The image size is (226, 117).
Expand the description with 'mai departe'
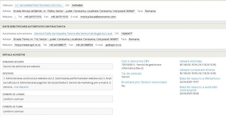click(x=21, y=87)
